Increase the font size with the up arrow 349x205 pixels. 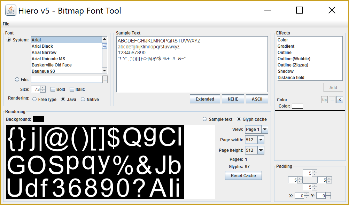(x=43, y=88)
